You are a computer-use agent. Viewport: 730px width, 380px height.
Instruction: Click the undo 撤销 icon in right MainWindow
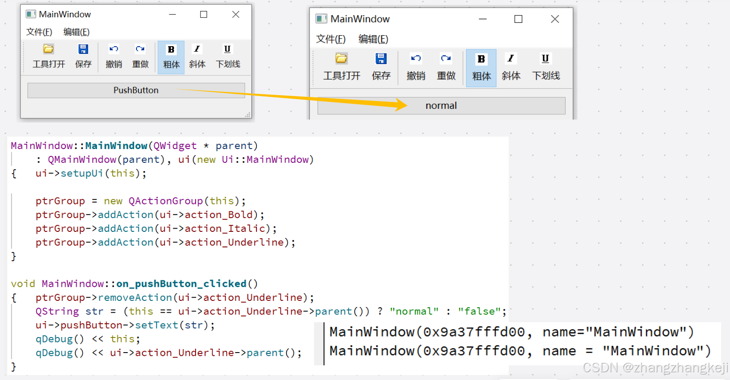[416, 59]
